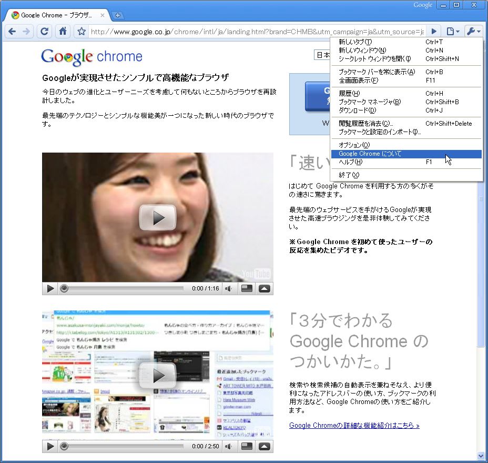Toggle fullscreen icon on second video player
488x463 pixels.
tap(246, 446)
